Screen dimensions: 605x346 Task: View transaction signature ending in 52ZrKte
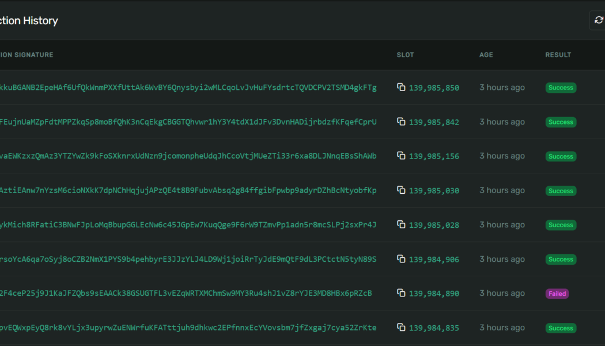click(190, 327)
